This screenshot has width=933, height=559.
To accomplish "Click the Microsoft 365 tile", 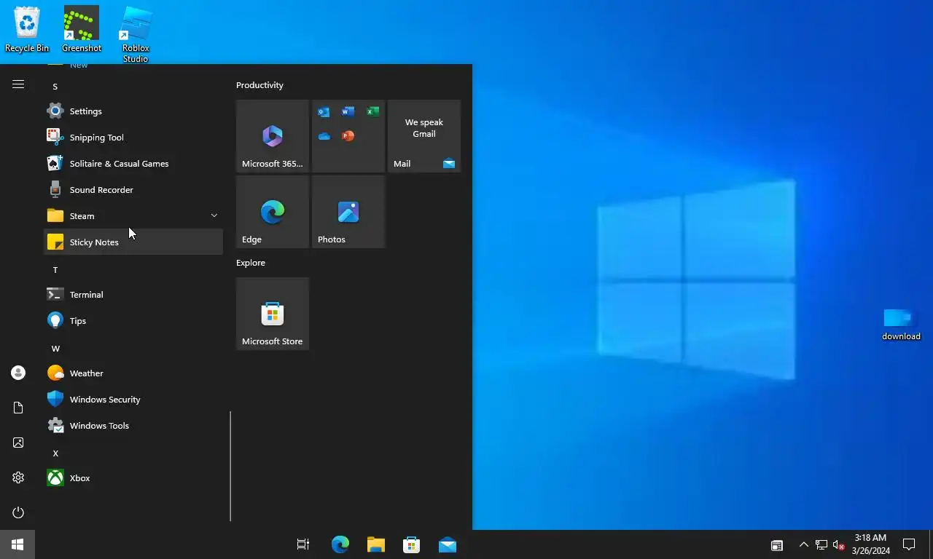I will 273,136.
